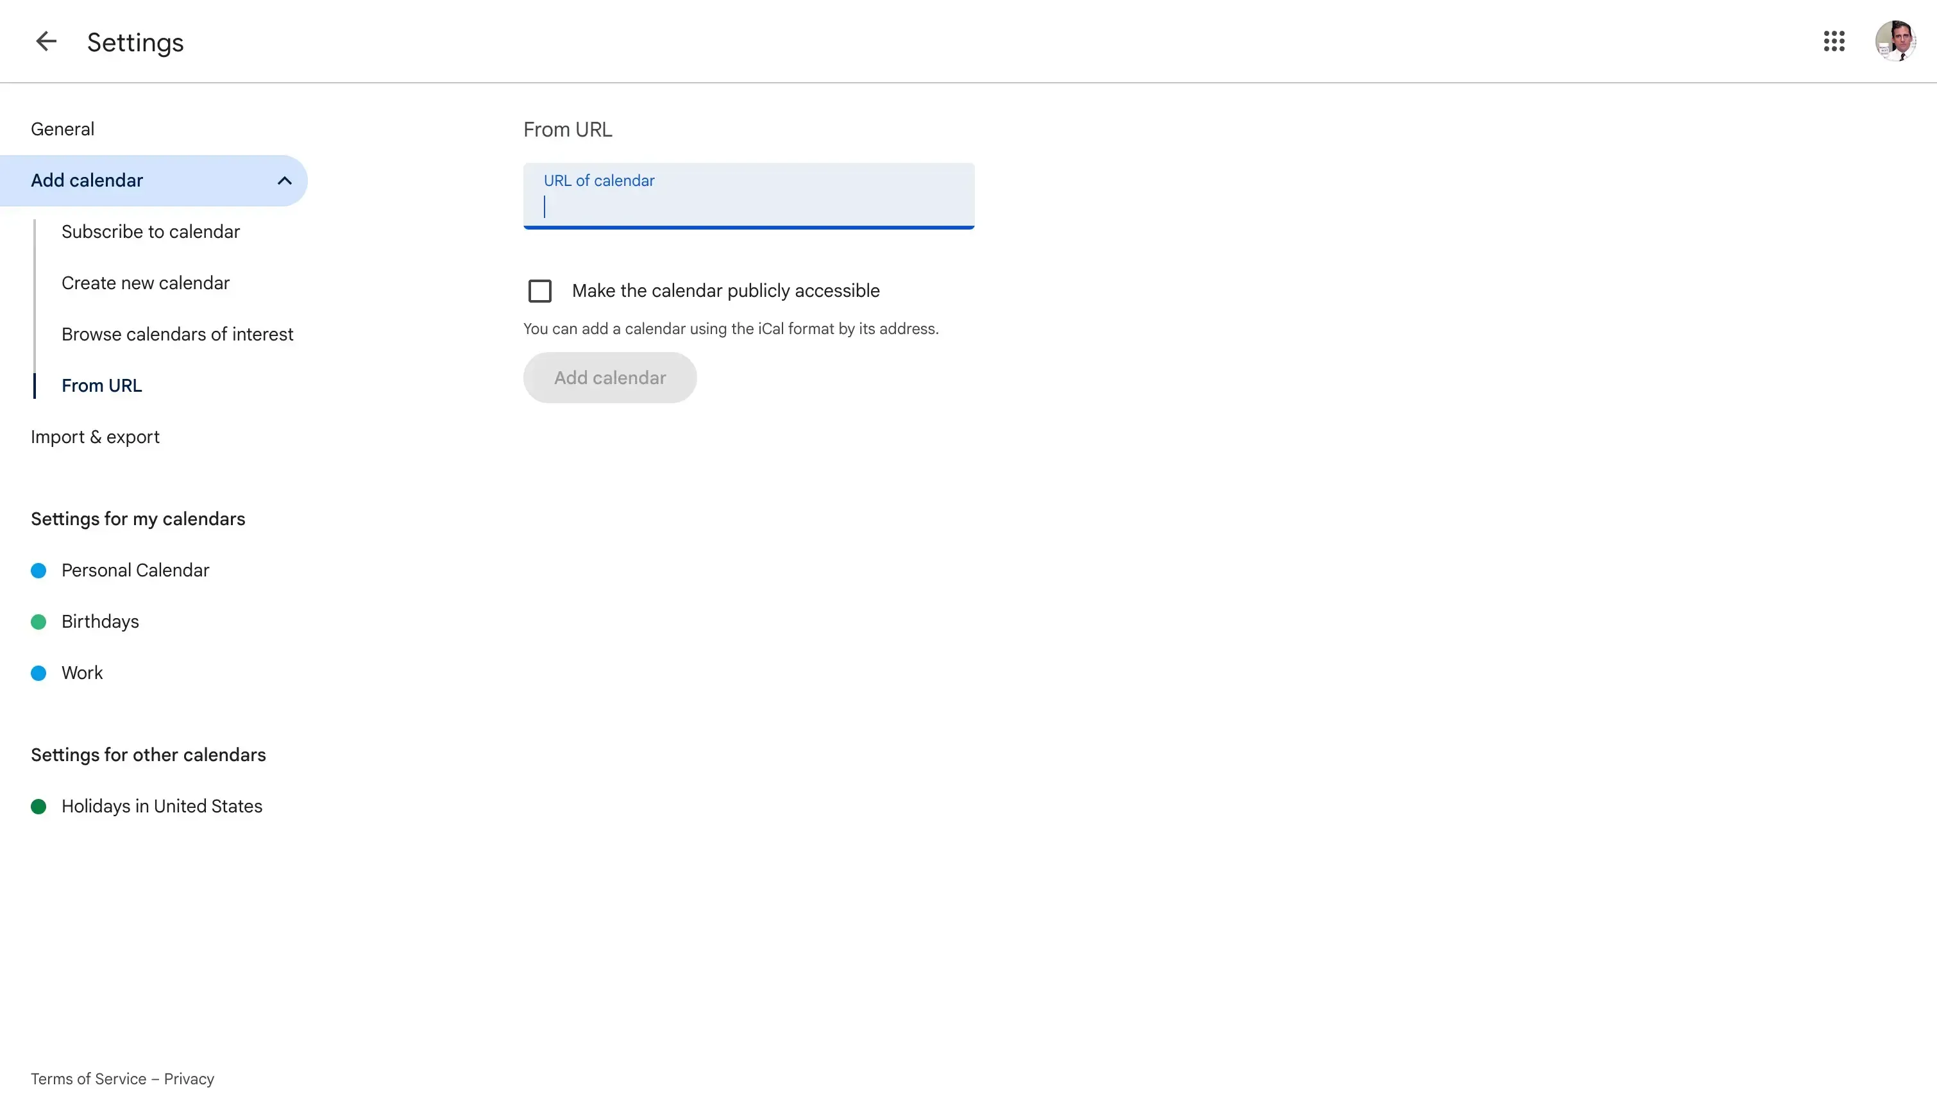Select the From URL section
Screen dimensions: 1937x1099
102,386
